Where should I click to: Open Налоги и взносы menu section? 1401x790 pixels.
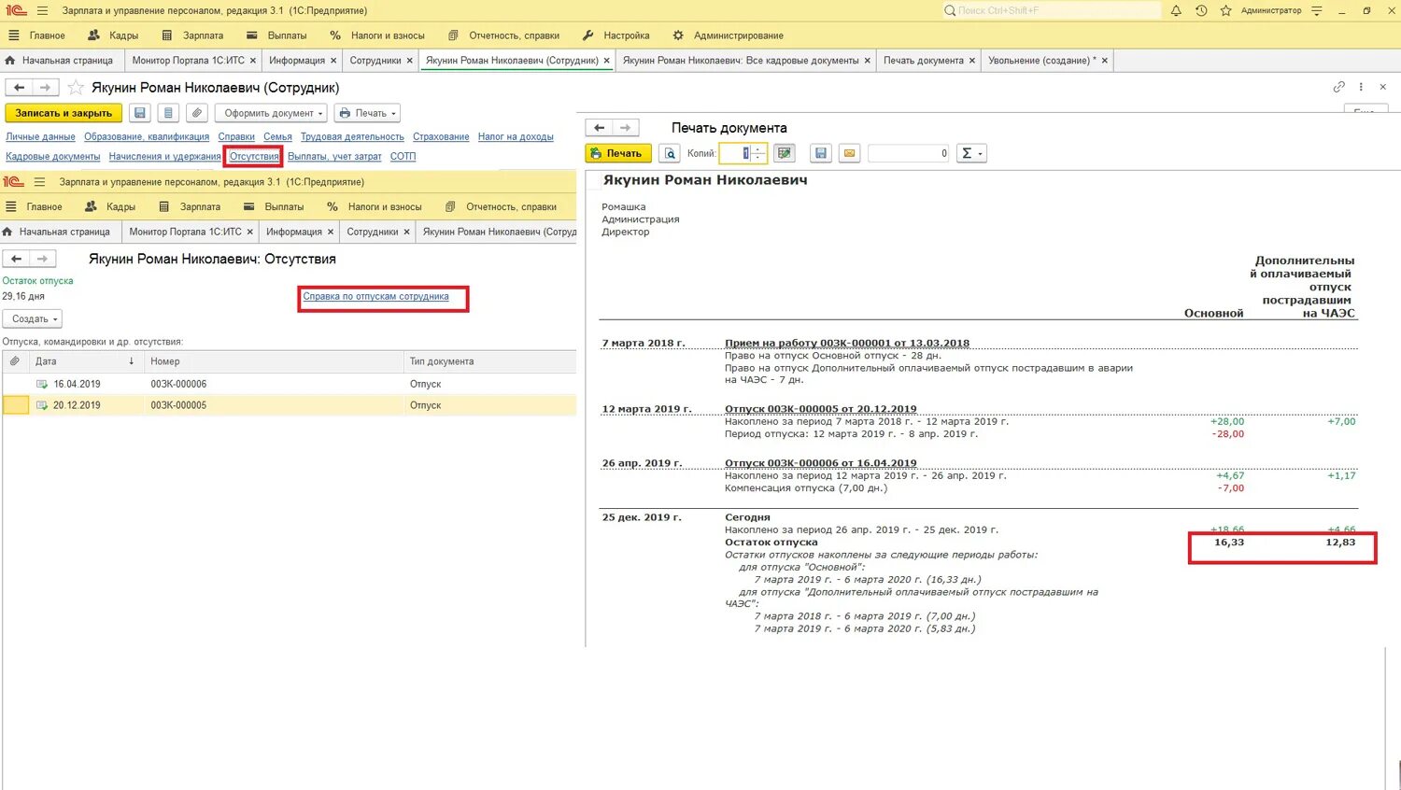[377, 35]
